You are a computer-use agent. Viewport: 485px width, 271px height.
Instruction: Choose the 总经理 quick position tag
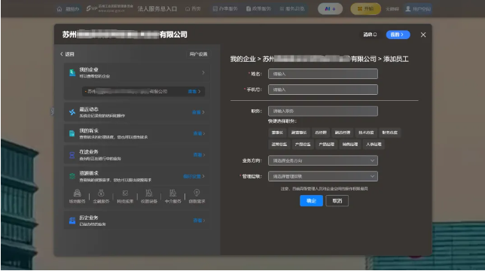pyautogui.click(x=321, y=132)
